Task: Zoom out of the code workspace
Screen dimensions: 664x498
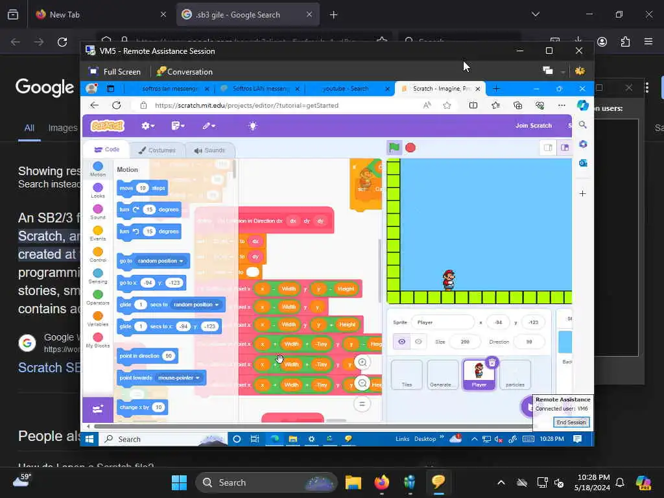Action: (362, 383)
